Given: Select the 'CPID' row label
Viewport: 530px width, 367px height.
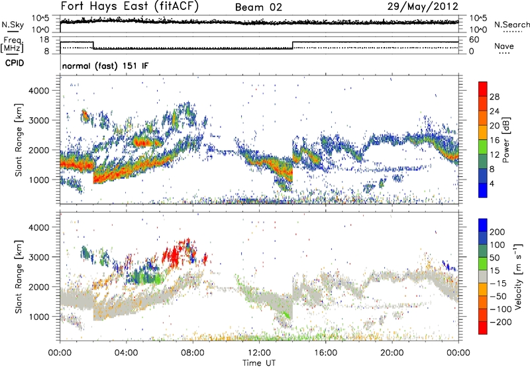Looking at the screenshot, I should (15, 63).
